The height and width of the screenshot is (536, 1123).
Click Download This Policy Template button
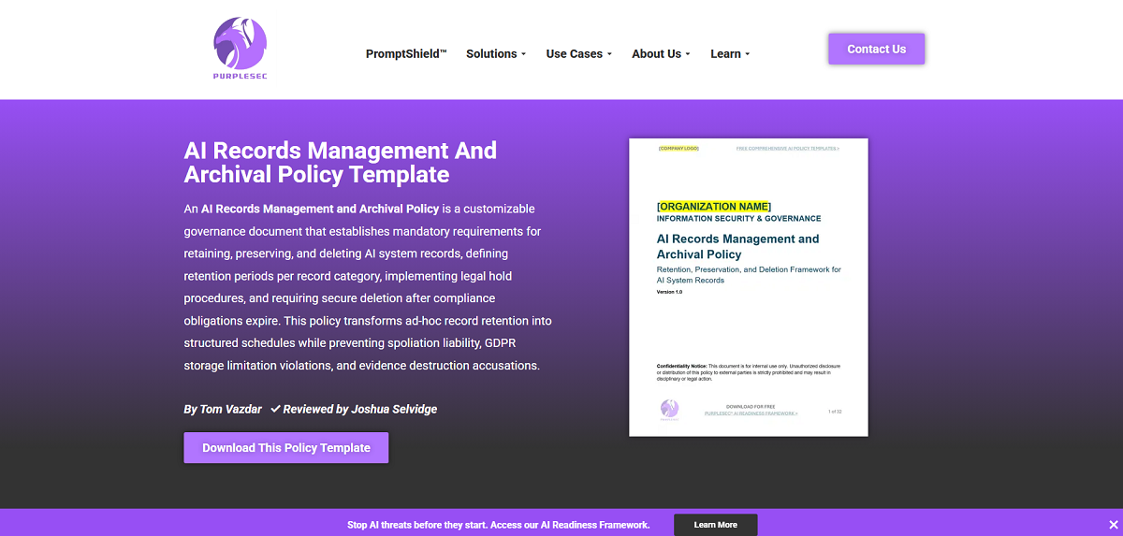point(286,447)
